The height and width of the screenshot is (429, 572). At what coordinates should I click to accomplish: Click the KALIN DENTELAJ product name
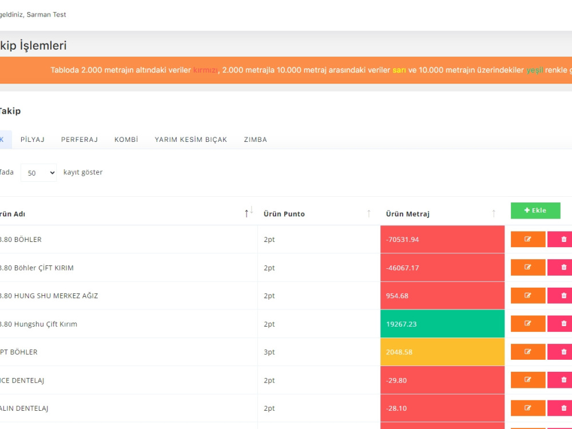coord(24,408)
